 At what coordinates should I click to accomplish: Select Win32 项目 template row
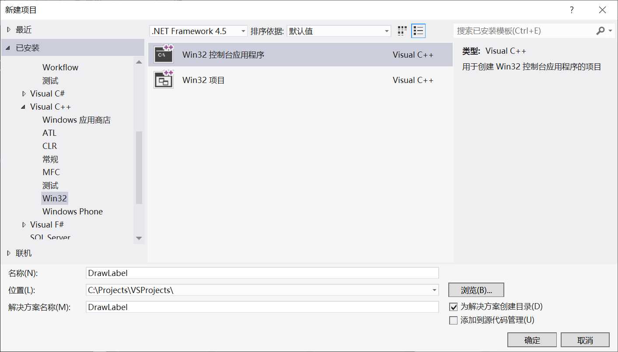click(x=300, y=80)
